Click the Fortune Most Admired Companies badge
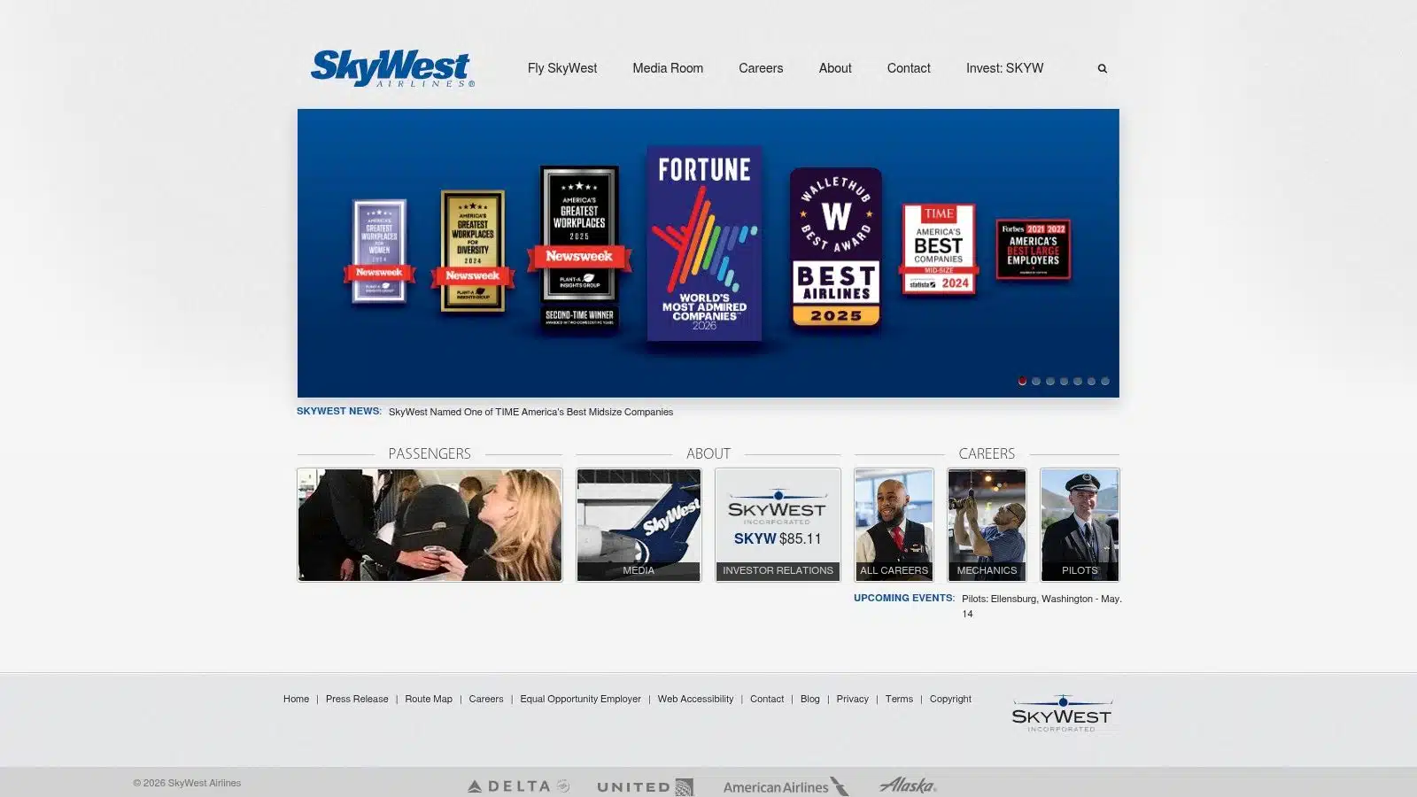1417x797 pixels. point(704,244)
